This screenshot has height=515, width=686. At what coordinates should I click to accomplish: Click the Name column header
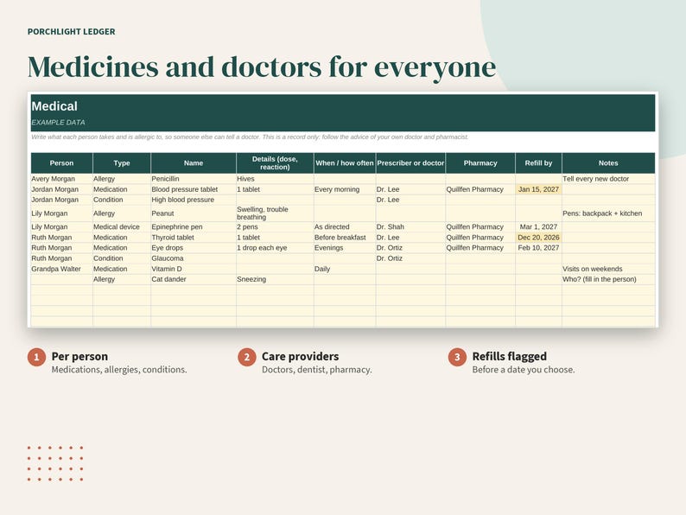pos(194,162)
